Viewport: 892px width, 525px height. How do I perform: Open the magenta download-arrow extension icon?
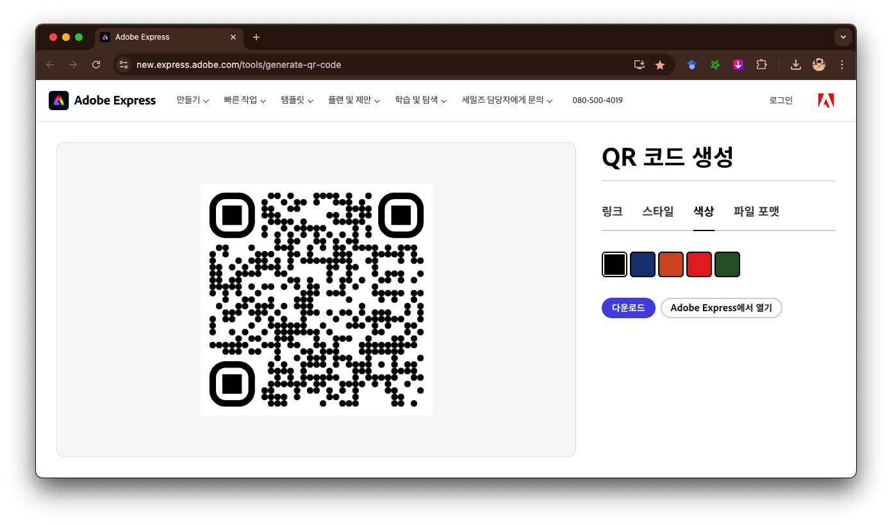click(x=738, y=65)
